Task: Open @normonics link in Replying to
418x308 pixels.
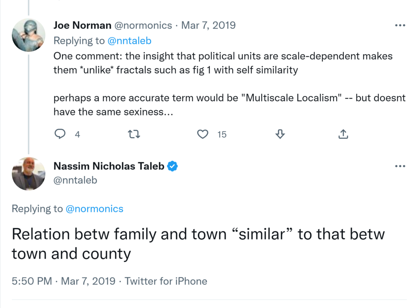Action: point(94,209)
